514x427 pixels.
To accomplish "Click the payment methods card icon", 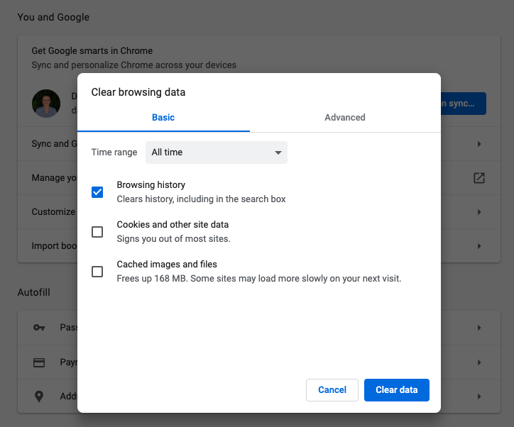I will [x=39, y=362].
